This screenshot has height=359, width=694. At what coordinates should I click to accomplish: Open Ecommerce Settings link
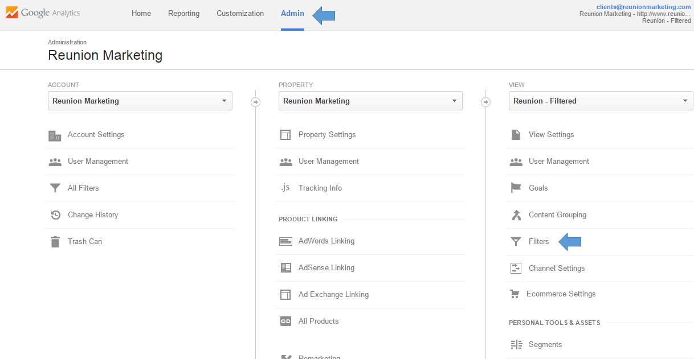561,294
